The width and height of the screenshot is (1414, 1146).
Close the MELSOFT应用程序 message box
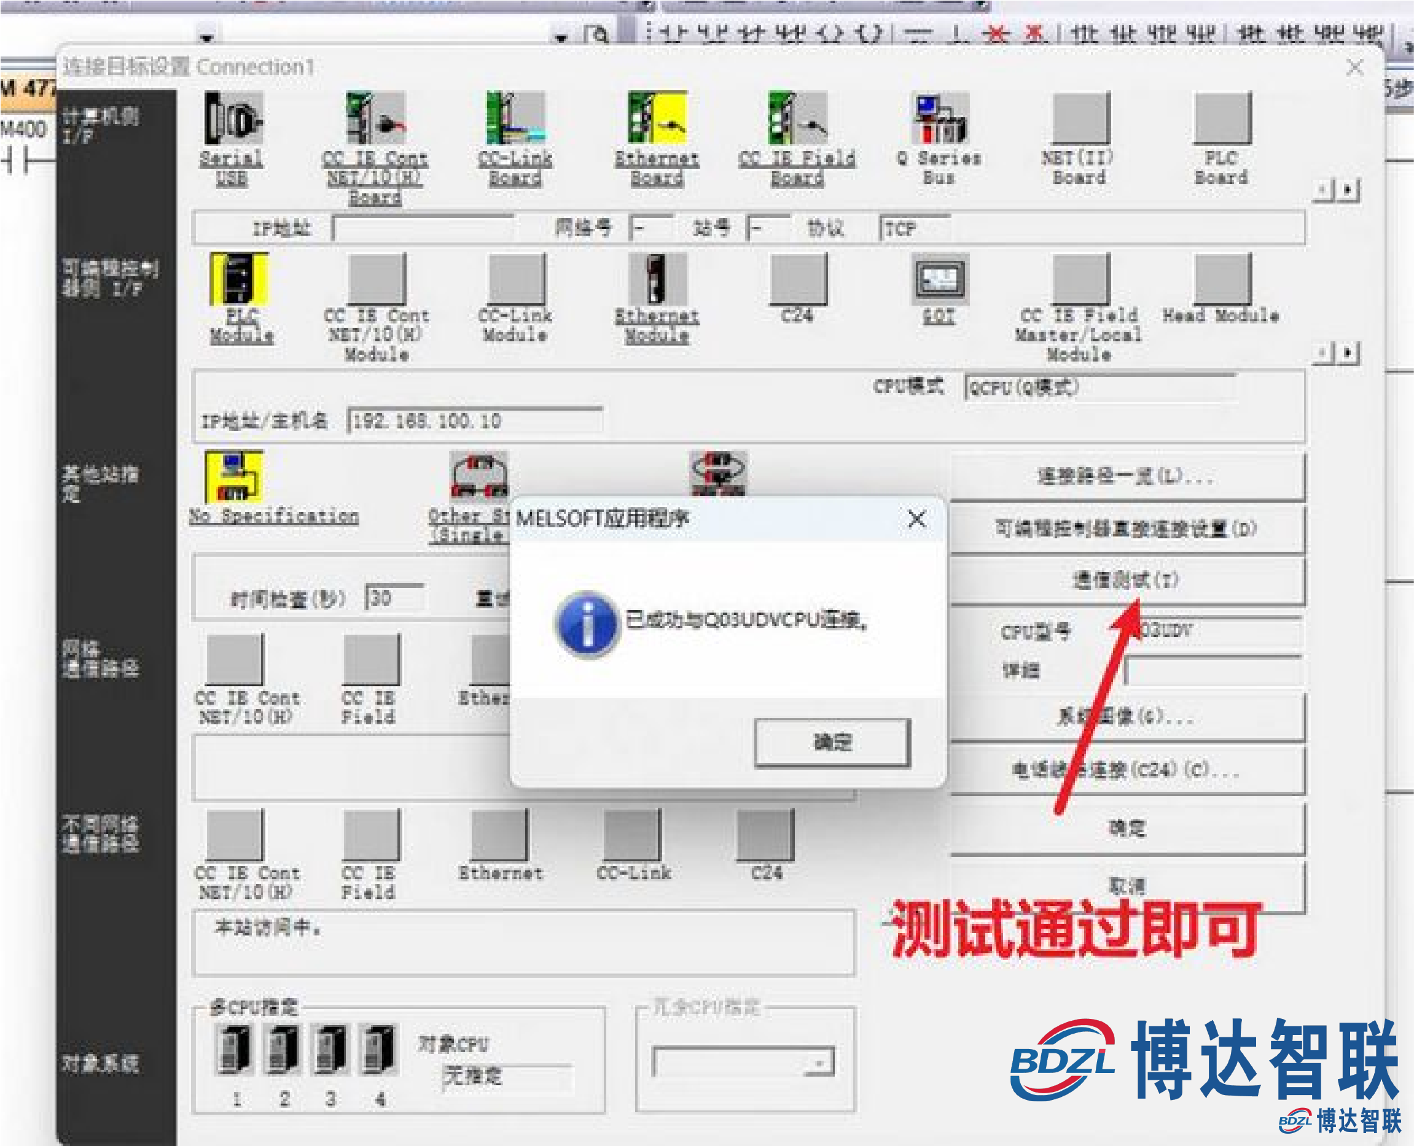[x=916, y=519]
